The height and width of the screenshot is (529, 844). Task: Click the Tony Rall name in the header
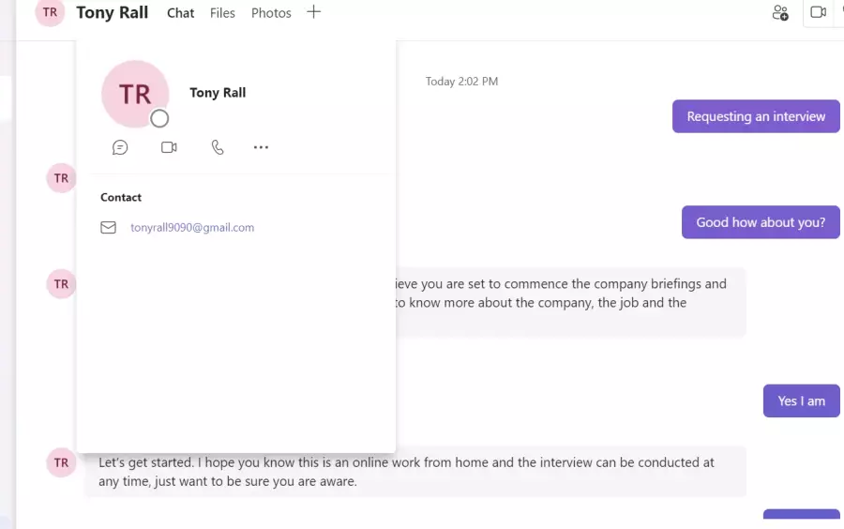click(112, 12)
